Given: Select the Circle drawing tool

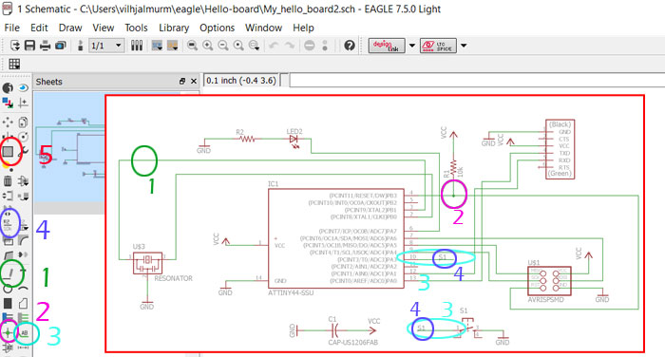Looking at the screenshot, I should coord(8,290).
